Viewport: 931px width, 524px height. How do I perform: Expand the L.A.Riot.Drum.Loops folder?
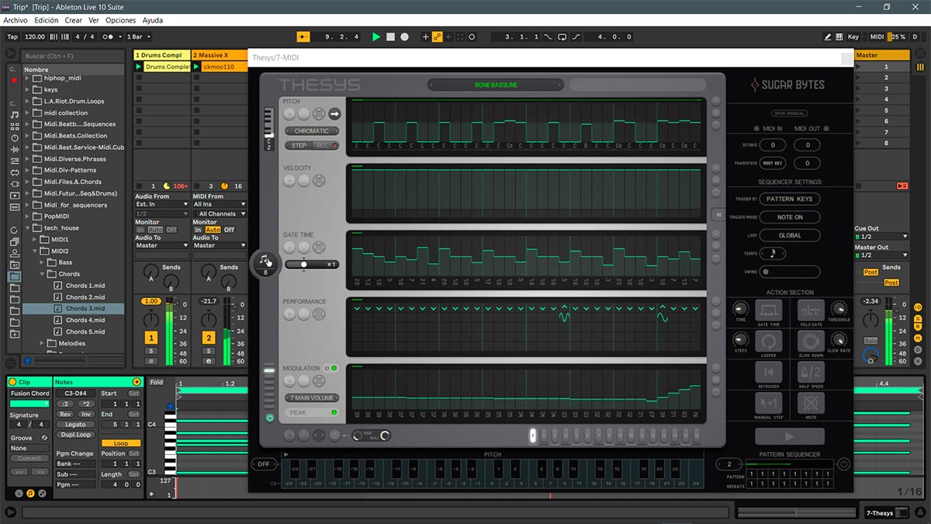[x=28, y=101]
